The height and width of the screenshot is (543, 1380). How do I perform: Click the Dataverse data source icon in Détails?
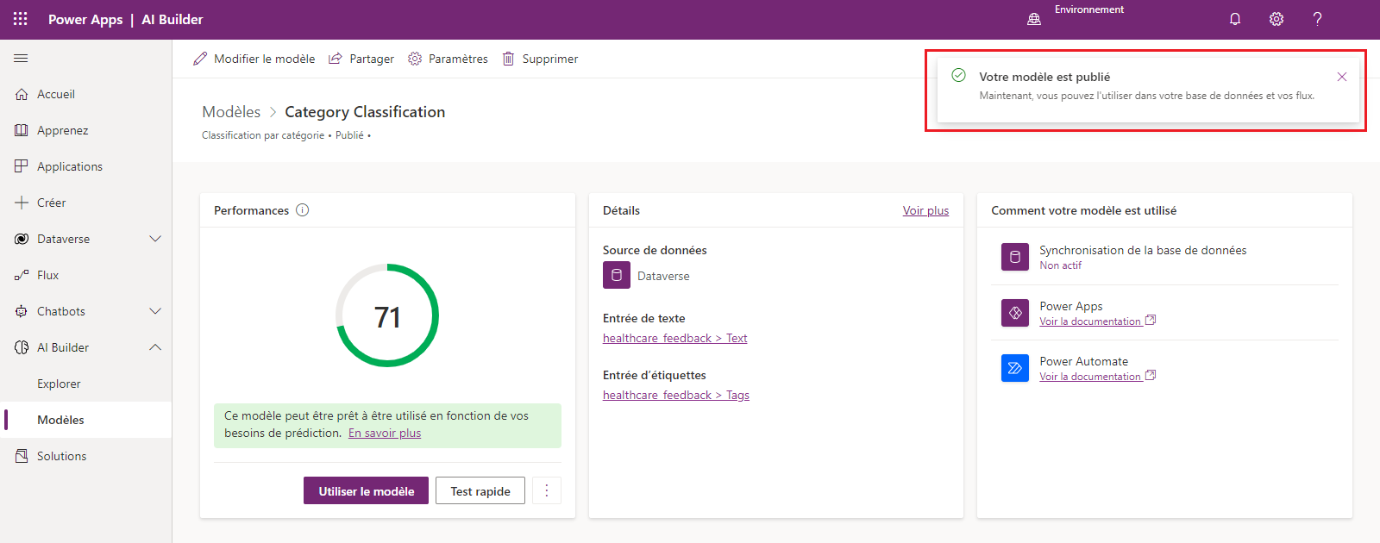click(x=617, y=276)
